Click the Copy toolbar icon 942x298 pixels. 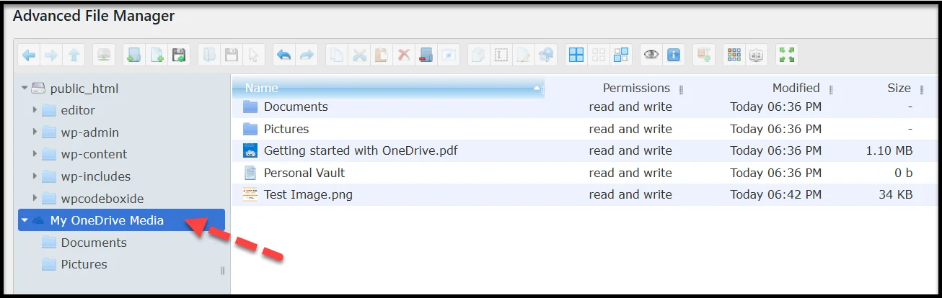(x=337, y=55)
